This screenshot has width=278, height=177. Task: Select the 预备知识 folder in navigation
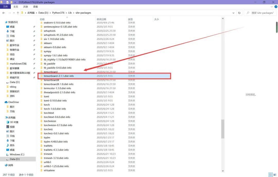[x=14, y=91]
